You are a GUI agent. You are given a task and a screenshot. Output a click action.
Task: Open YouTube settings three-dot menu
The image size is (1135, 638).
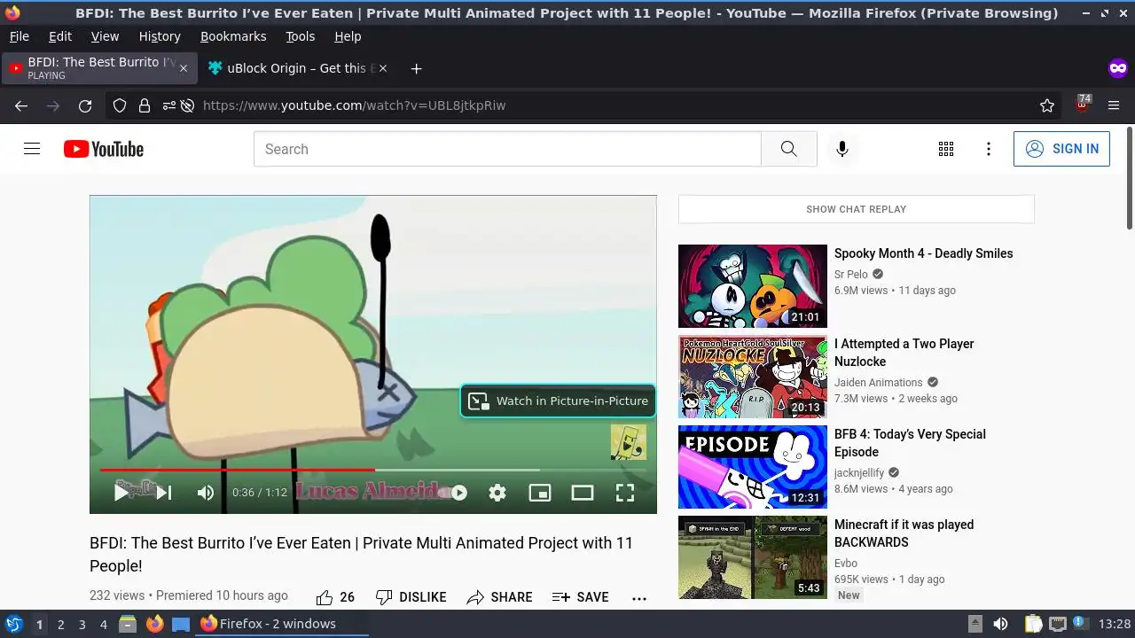[989, 149]
